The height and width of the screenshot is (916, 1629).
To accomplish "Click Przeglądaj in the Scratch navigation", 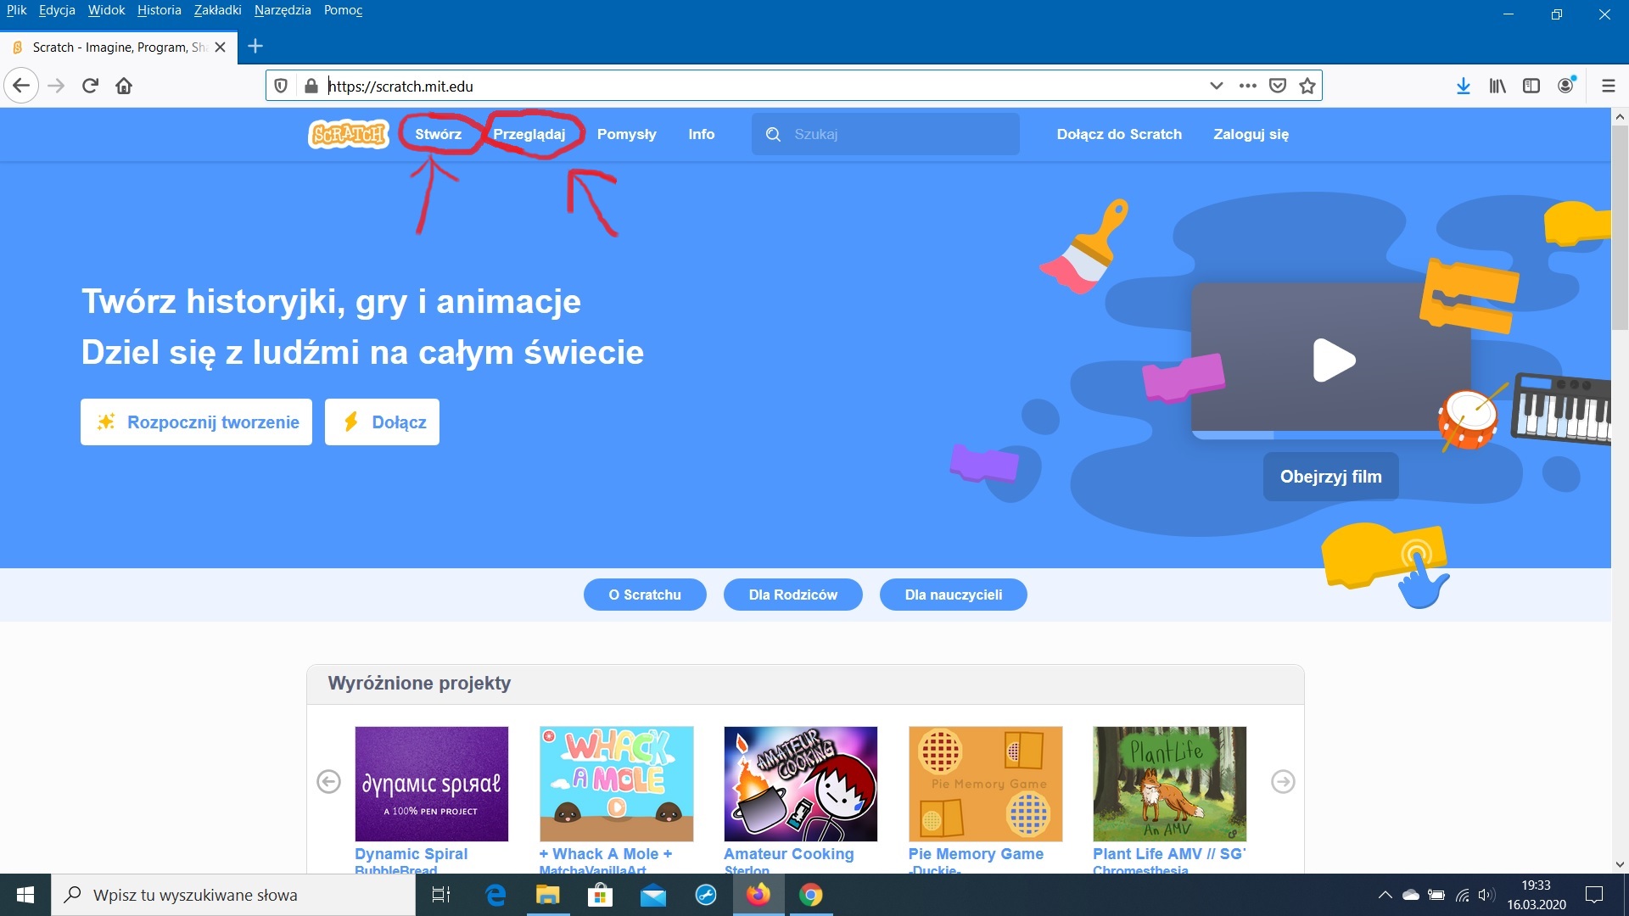I will [529, 134].
